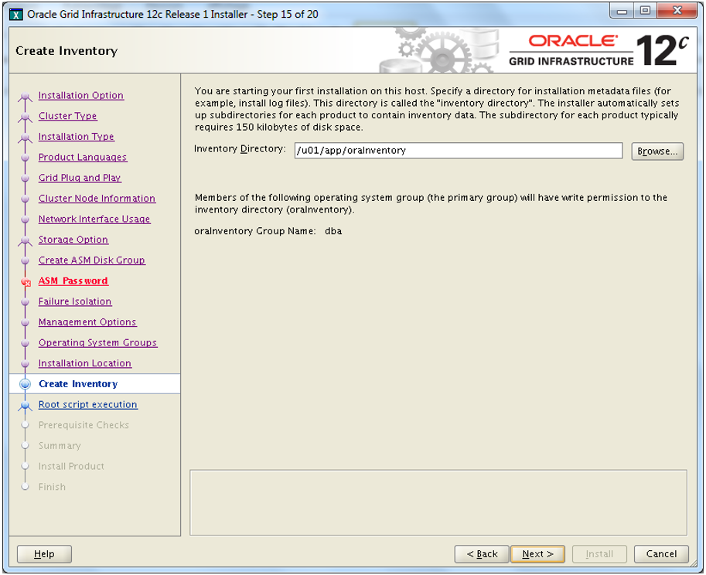The image size is (706, 575).
Task: Click the Installation Option step marker icon
Action: point(26,97)
